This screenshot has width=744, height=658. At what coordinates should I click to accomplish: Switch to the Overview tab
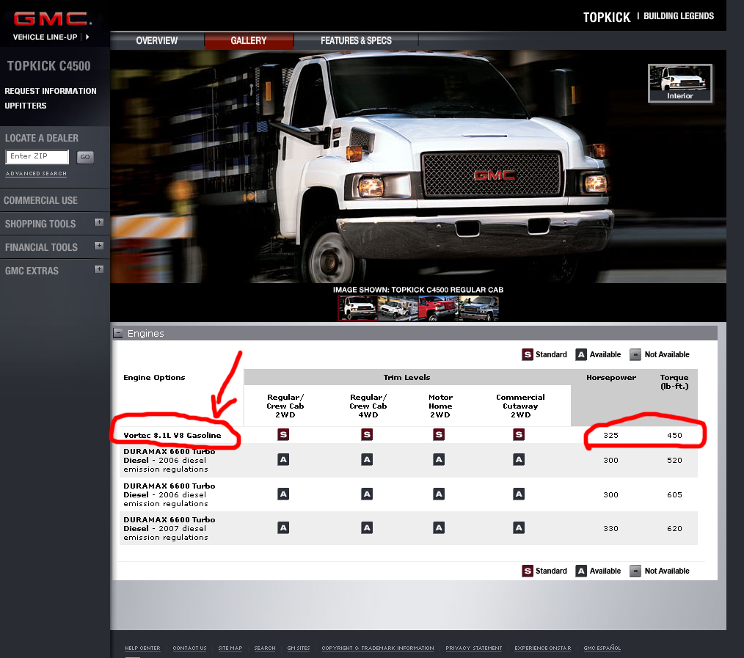click(156, 40)
